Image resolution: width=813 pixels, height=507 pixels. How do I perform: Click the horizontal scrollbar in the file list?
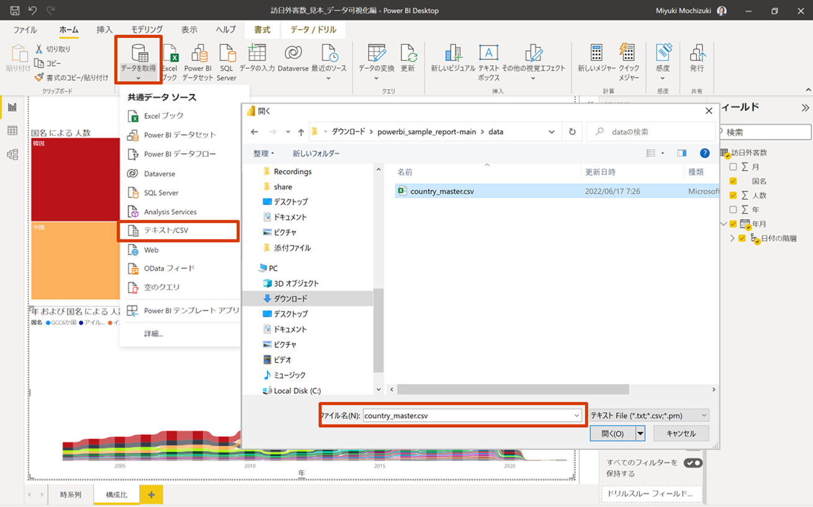point(513,389)
